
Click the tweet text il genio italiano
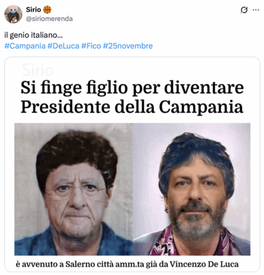pos(33,35)
